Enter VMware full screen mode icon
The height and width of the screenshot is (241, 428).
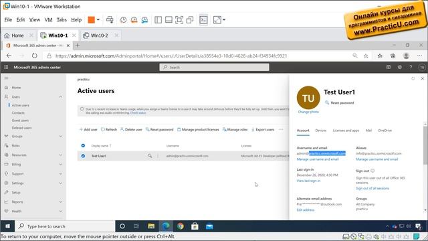tap(179, 19)
